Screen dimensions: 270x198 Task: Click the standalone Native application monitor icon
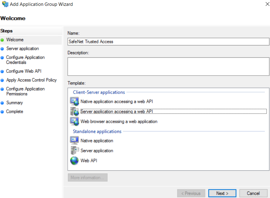(74, 141)
